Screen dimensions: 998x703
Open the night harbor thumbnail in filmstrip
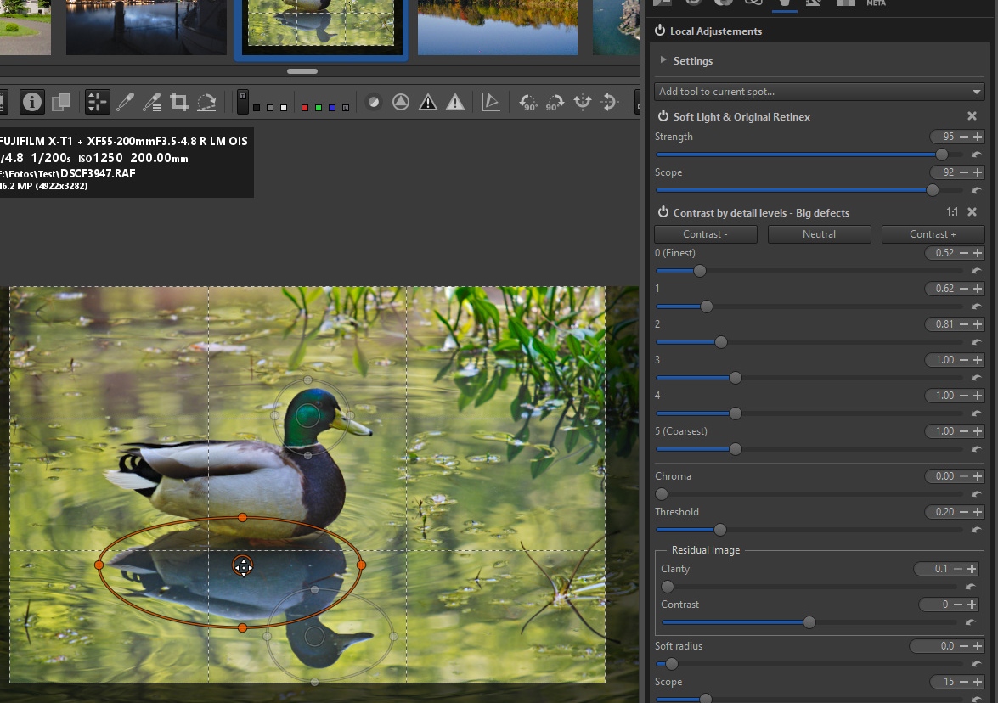pos(146,27)
